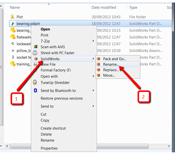This screenshot has width=175, height=154.
Task: Click the pillow_block assembly file icon
Action: [x=13, y=50]
